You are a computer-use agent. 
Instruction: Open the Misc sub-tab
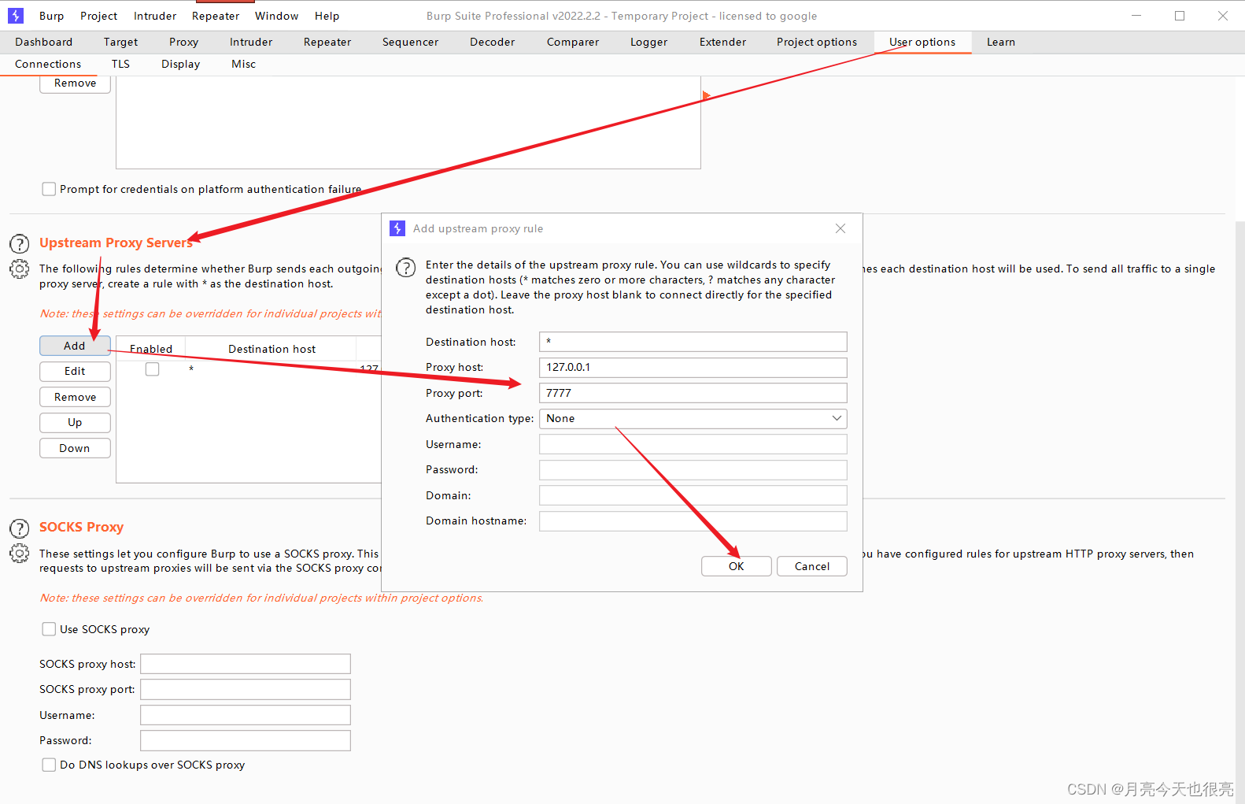point(243,64)
